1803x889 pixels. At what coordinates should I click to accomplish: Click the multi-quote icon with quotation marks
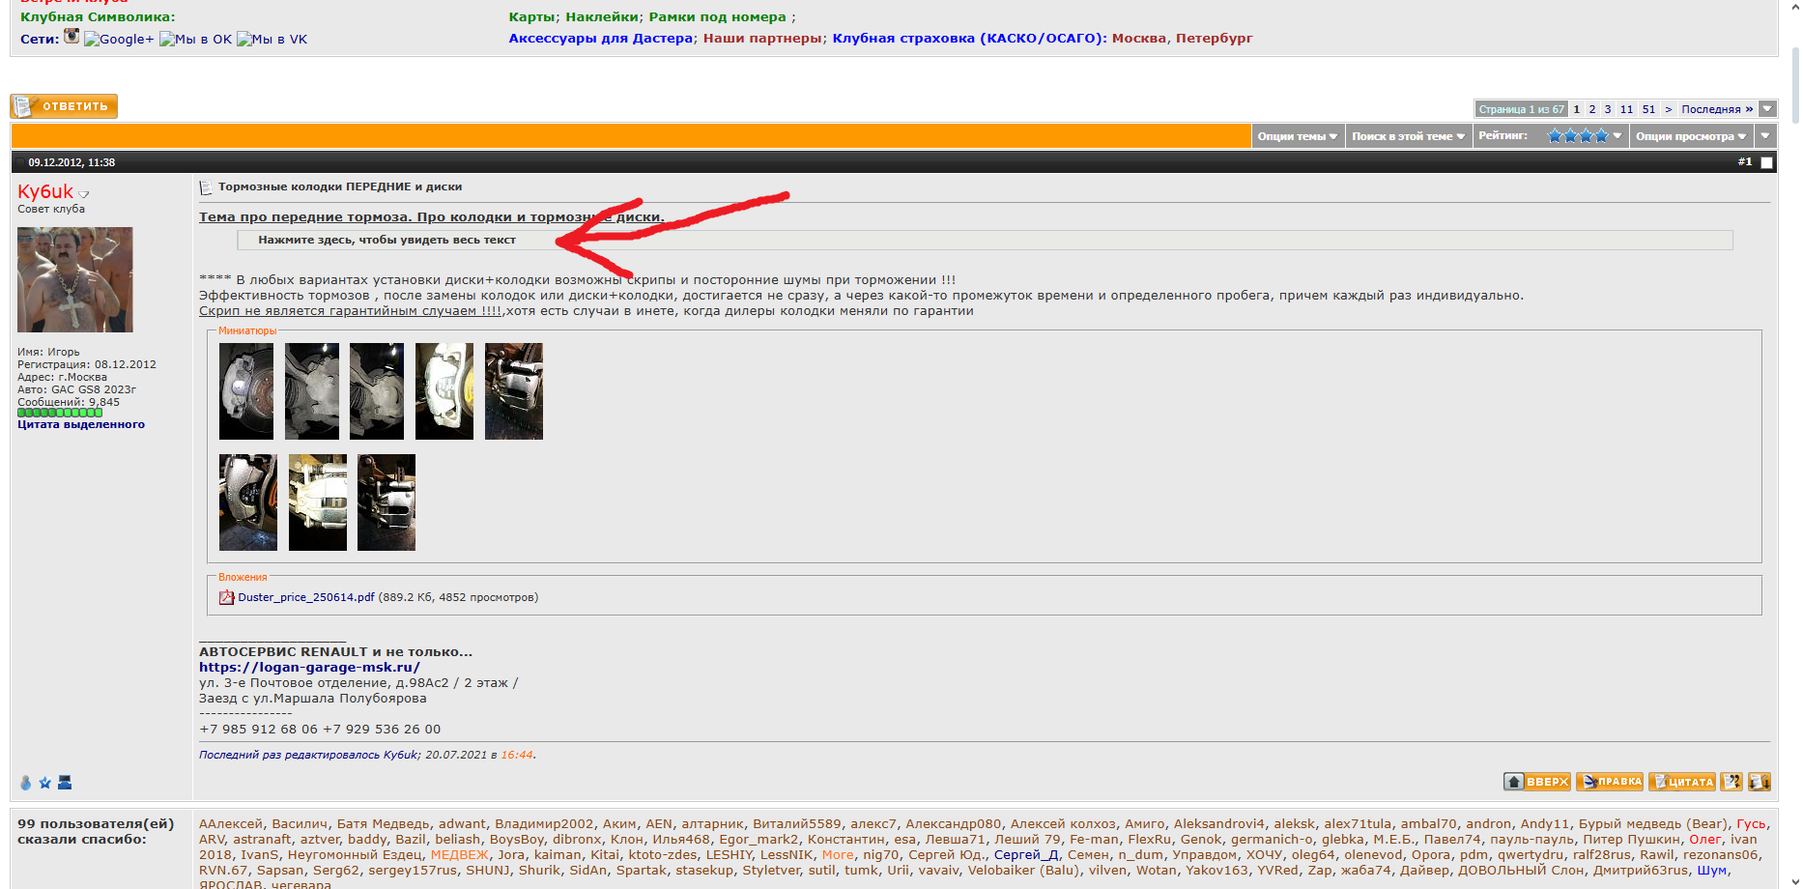click(x=1731, y=782)
